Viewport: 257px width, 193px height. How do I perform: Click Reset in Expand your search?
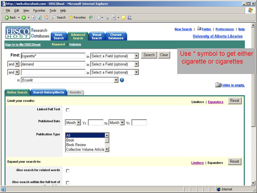pos(235,161)
